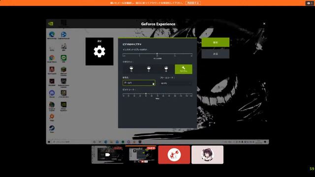The height and width of the screenshot is (177, 315).
Task: Open the yellow checkmark app desktop icon
Action: tap(63, 94)
